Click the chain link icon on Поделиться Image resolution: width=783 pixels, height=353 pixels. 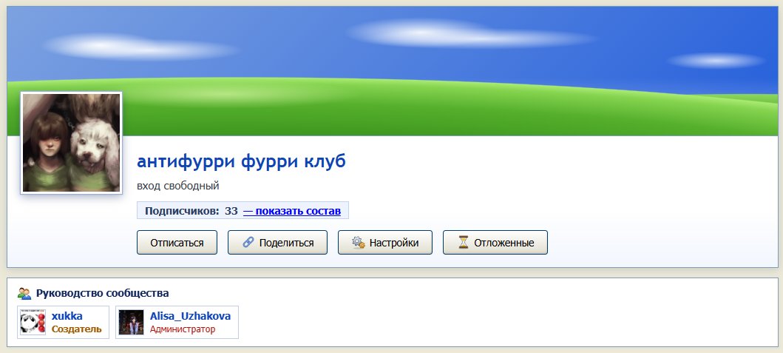coord(248,243)
